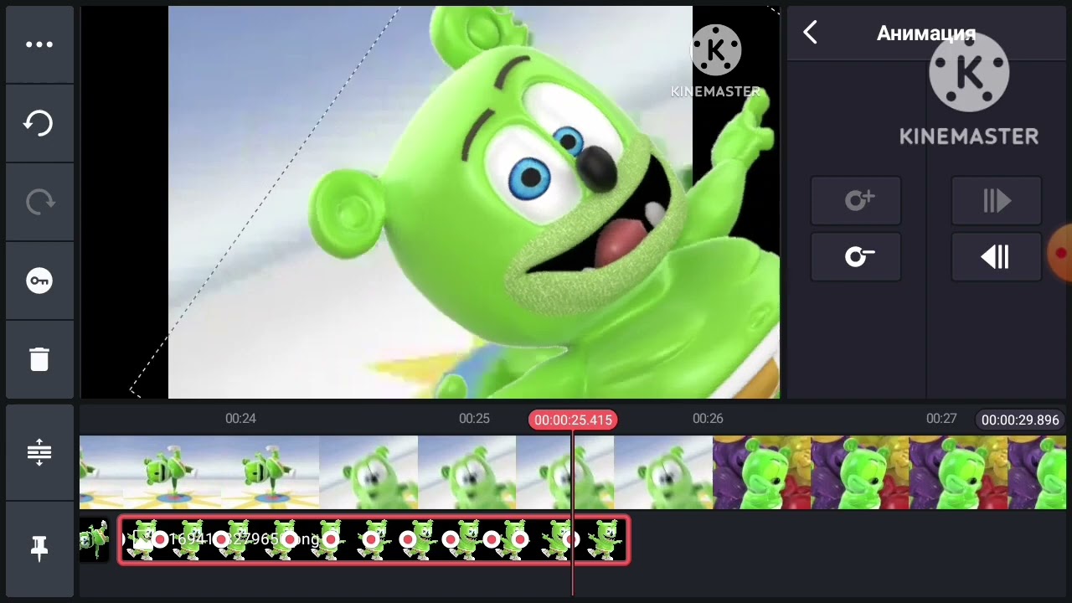1072x603 pixels.
Task: Click the keyframe dot under the playhead line
Action: [x=571, y=540]
